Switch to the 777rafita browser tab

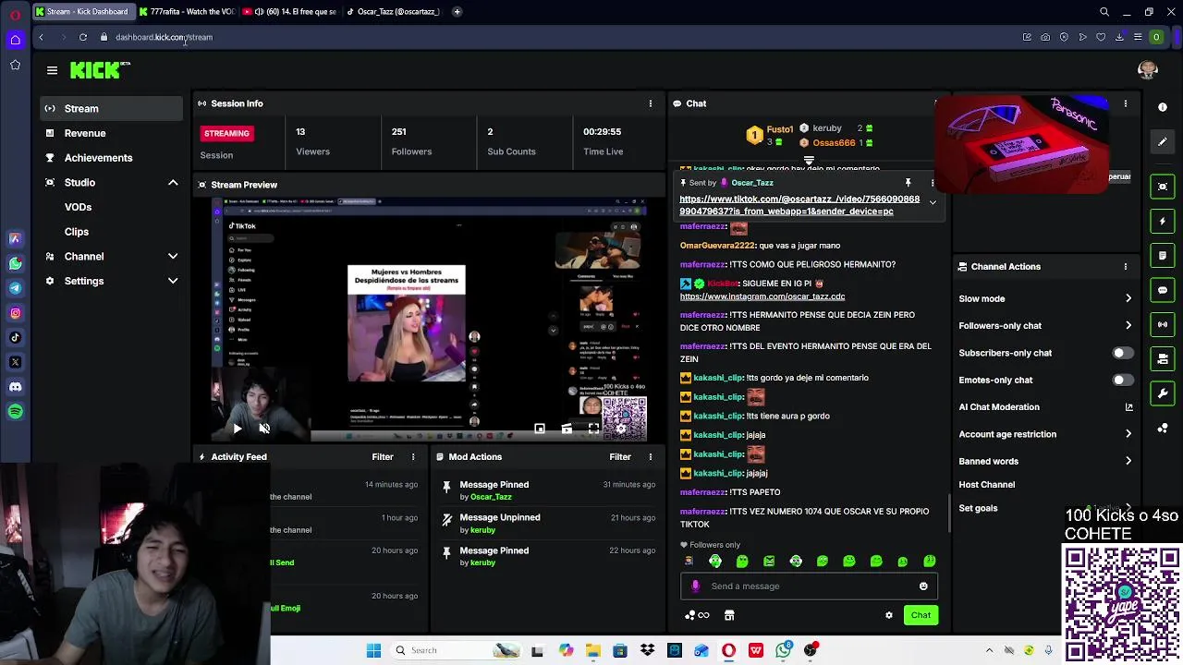186,12
